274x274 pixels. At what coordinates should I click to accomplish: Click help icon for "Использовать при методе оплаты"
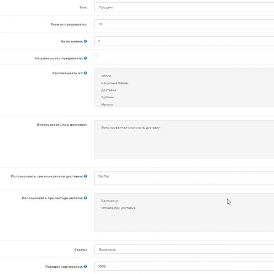coord(86,198)
